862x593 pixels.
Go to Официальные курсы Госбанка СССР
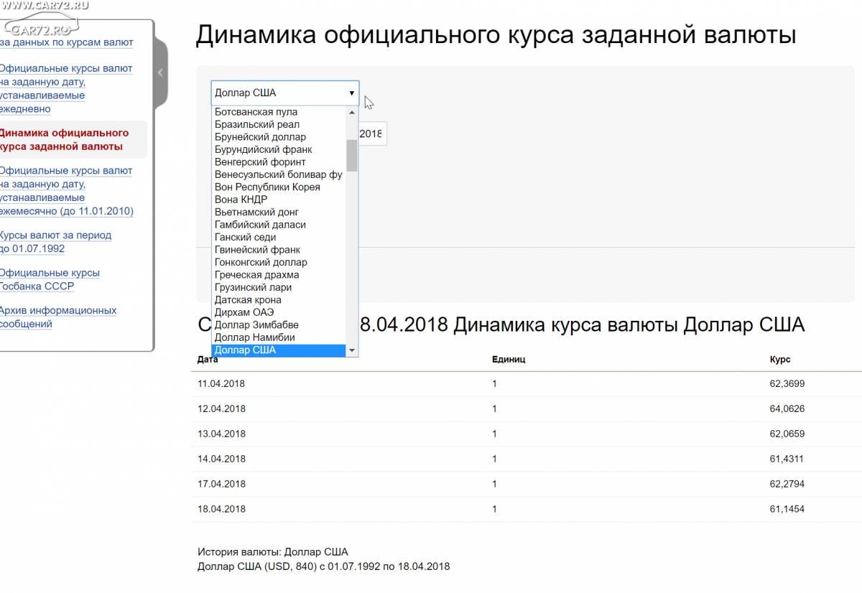pos(49,280)
